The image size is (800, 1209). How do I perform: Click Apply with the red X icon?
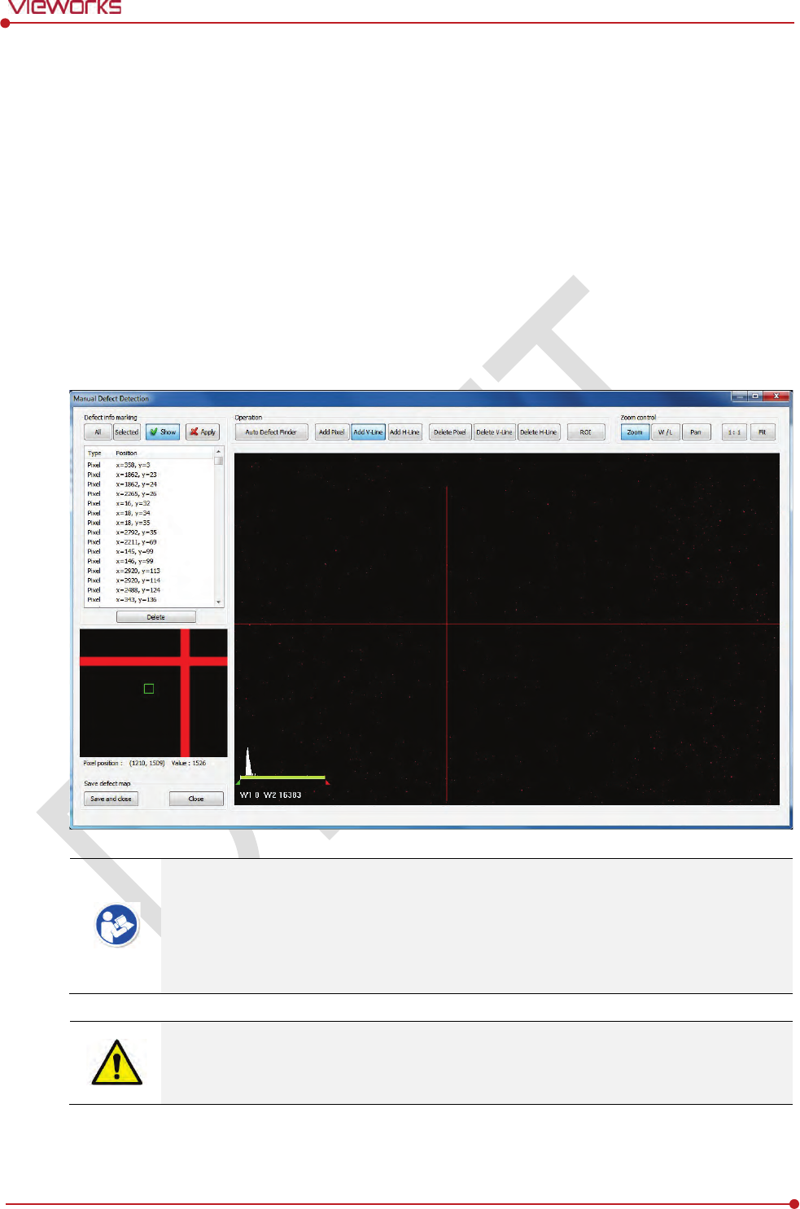click(x=203, y=432)
